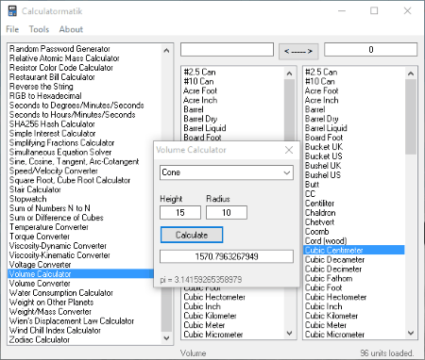The width and height of the screenshot is (425, 360).
Task: Select Water Consumption Calculator
Action: coord(61,293)
